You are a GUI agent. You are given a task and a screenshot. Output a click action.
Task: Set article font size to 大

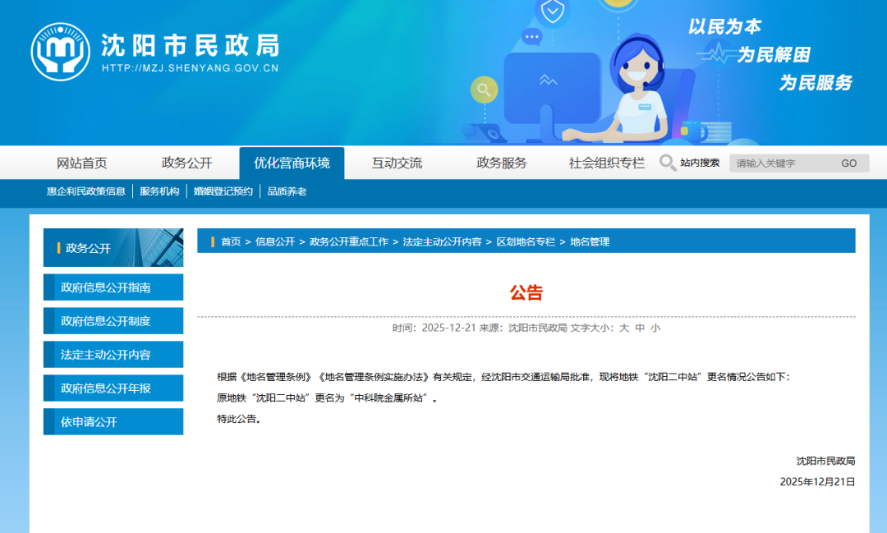pos(624,326)
